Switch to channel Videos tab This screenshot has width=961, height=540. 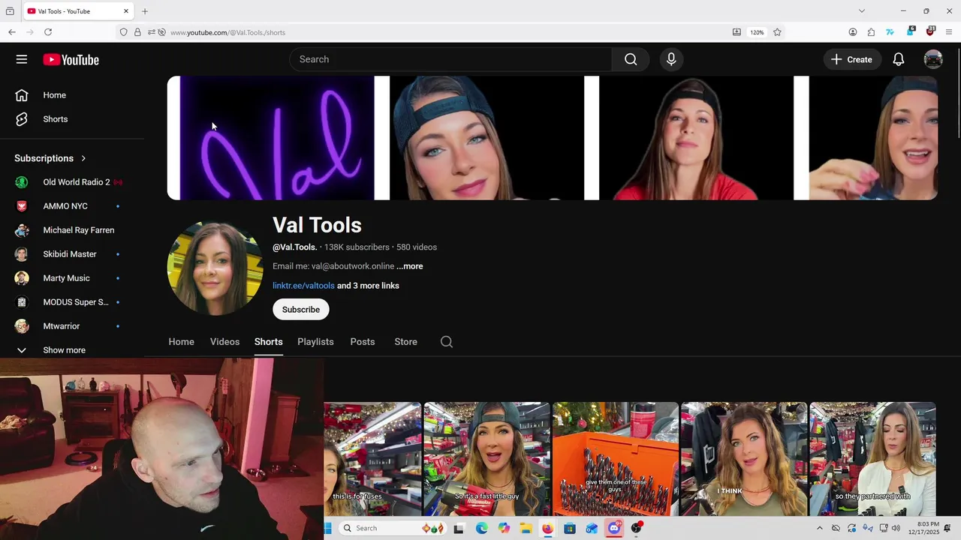click(224, 342)
